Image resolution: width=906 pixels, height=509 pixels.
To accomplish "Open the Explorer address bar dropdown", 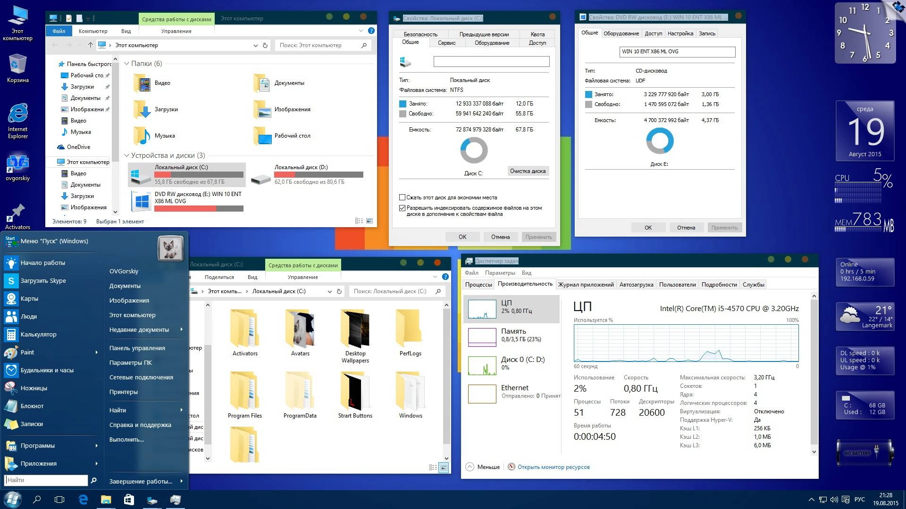I will tap(255, 45).
